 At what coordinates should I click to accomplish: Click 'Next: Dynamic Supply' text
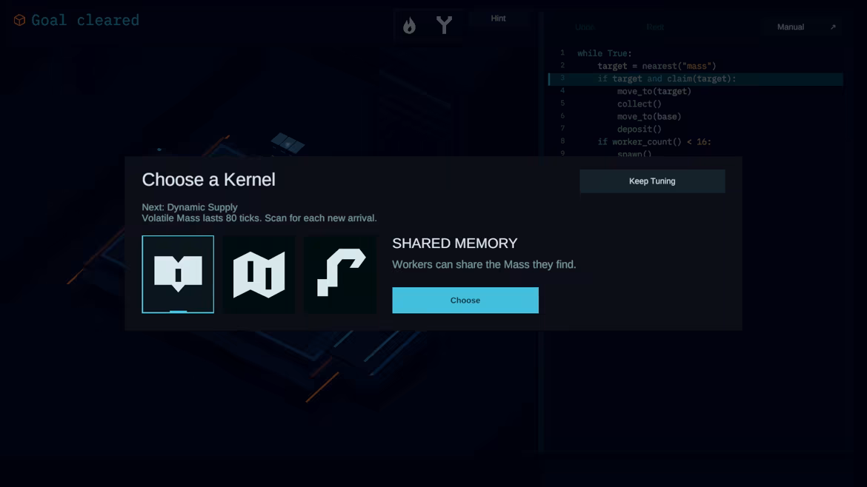pyautogui.click(x=190, y=207)
